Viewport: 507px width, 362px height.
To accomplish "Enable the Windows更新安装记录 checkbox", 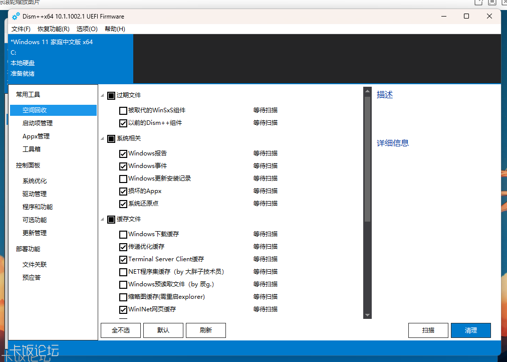I will point(123,178).
